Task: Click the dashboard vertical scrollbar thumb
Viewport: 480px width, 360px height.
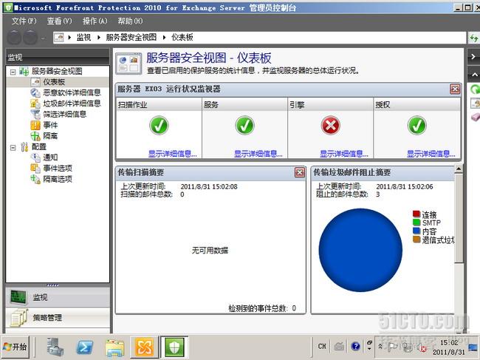Action: pyautogui.click(x=459, y=218)
